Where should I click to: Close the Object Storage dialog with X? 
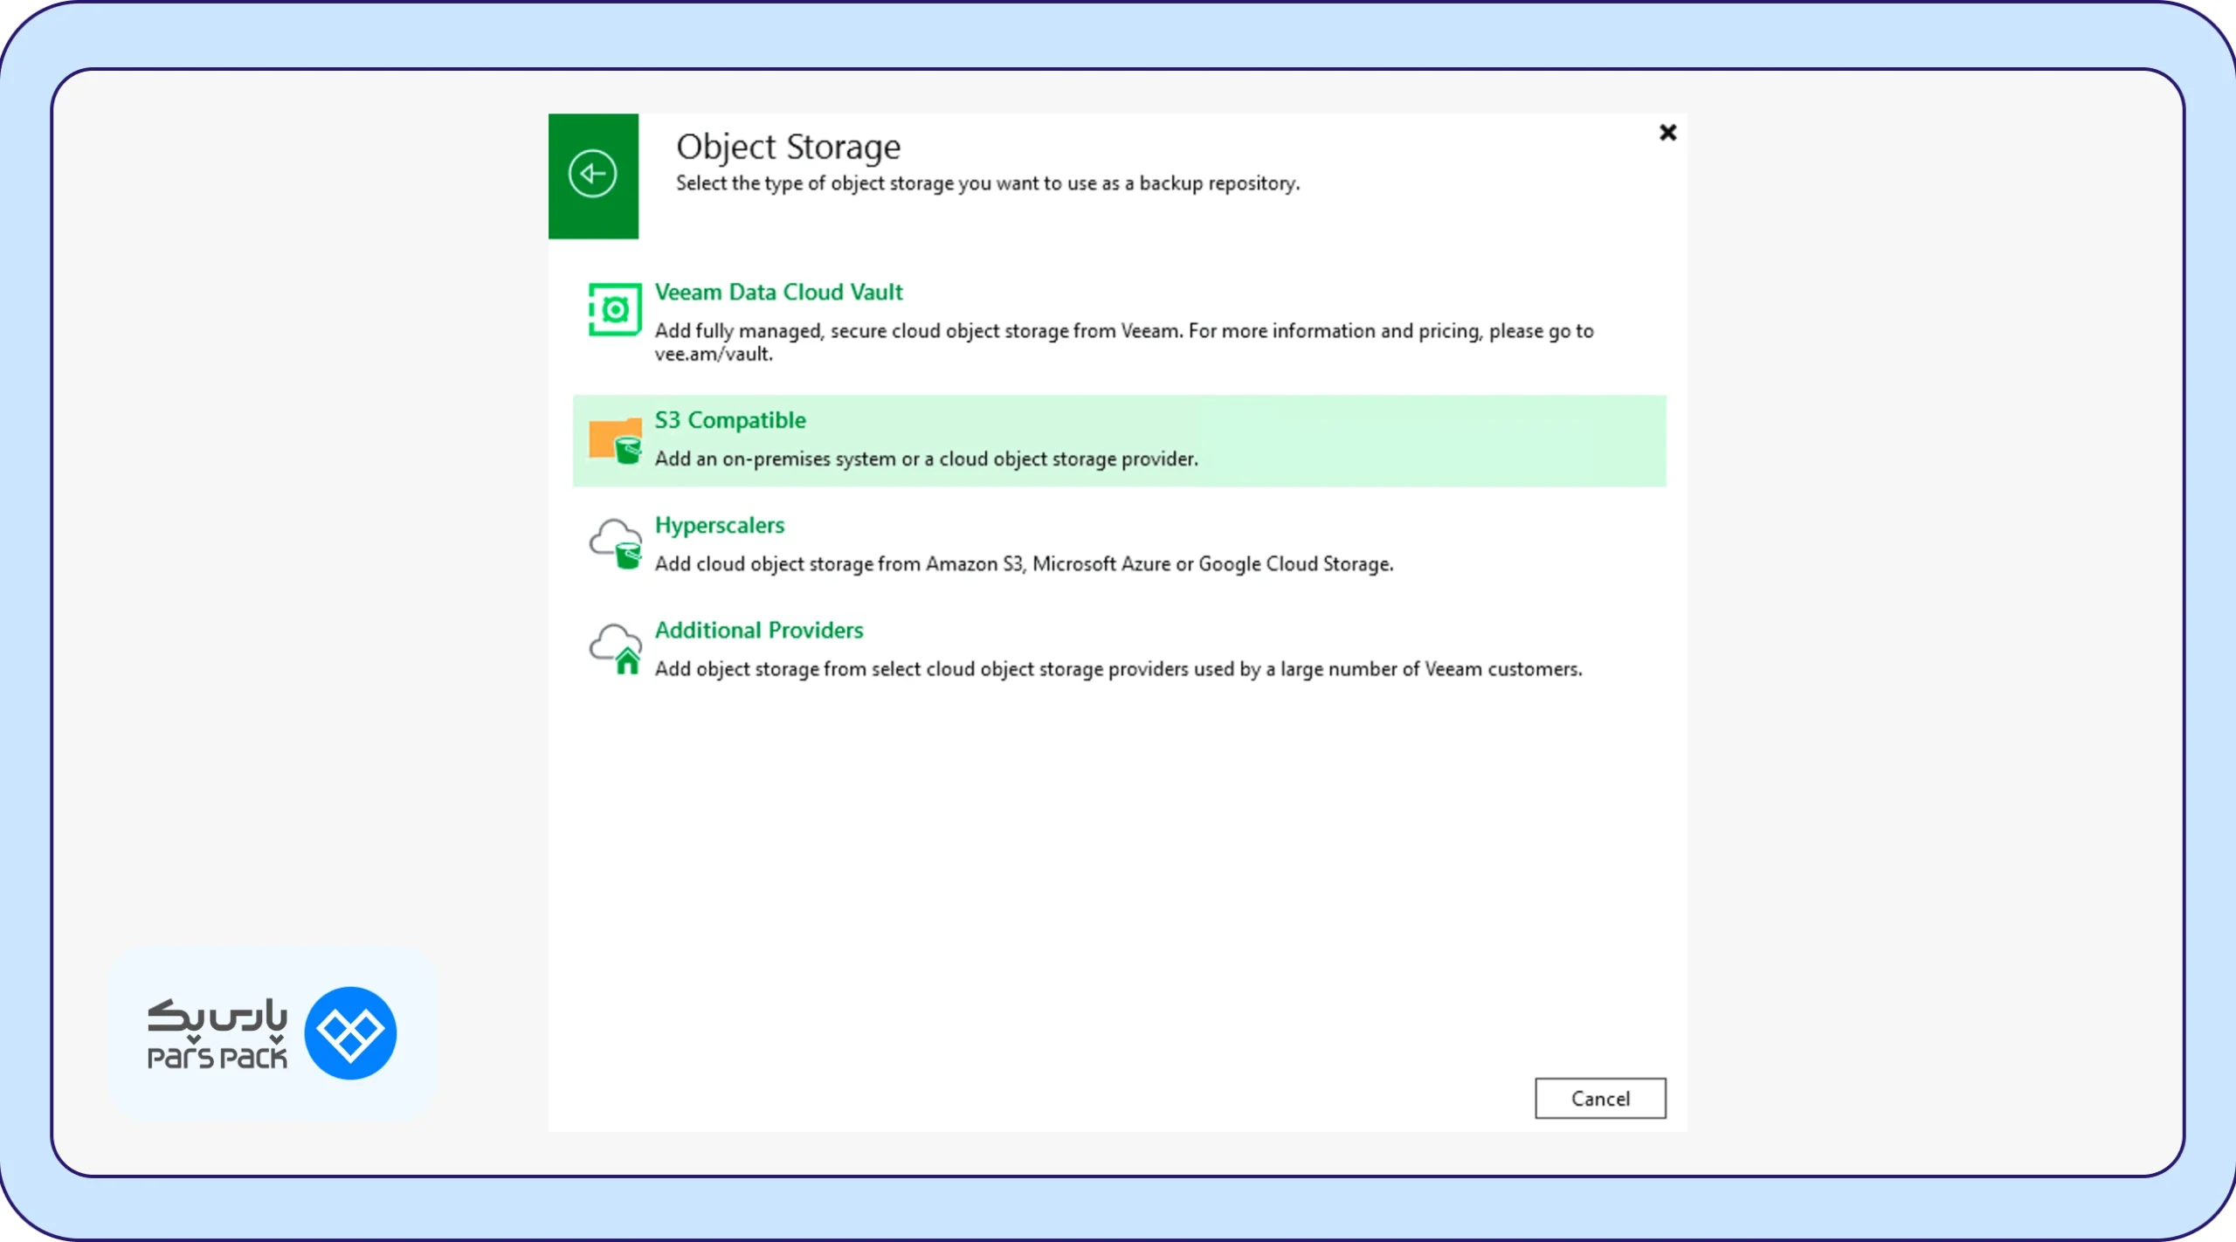1667,133
